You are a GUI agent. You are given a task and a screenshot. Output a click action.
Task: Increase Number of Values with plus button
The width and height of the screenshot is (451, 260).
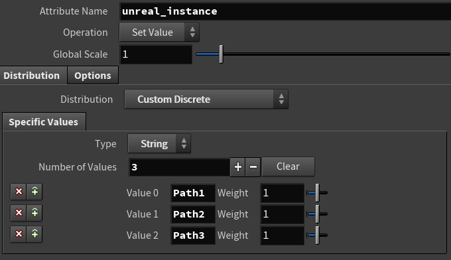(237, 167)
